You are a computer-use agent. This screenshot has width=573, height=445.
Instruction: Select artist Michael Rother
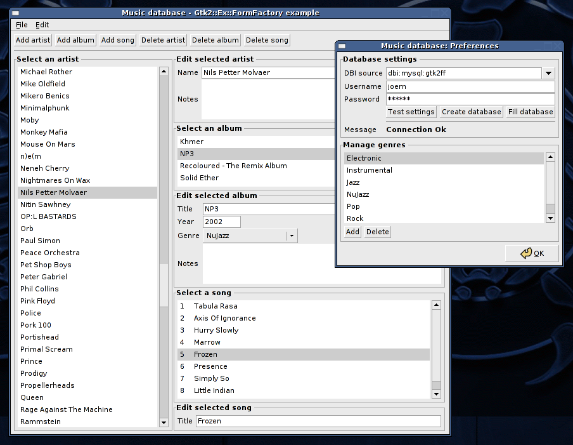click(87, 72)
